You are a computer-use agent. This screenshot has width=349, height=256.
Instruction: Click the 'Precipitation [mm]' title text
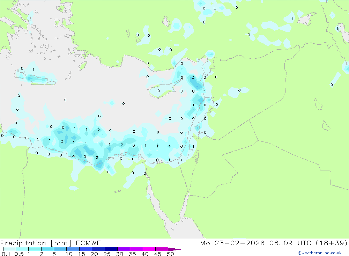(36, 243)
